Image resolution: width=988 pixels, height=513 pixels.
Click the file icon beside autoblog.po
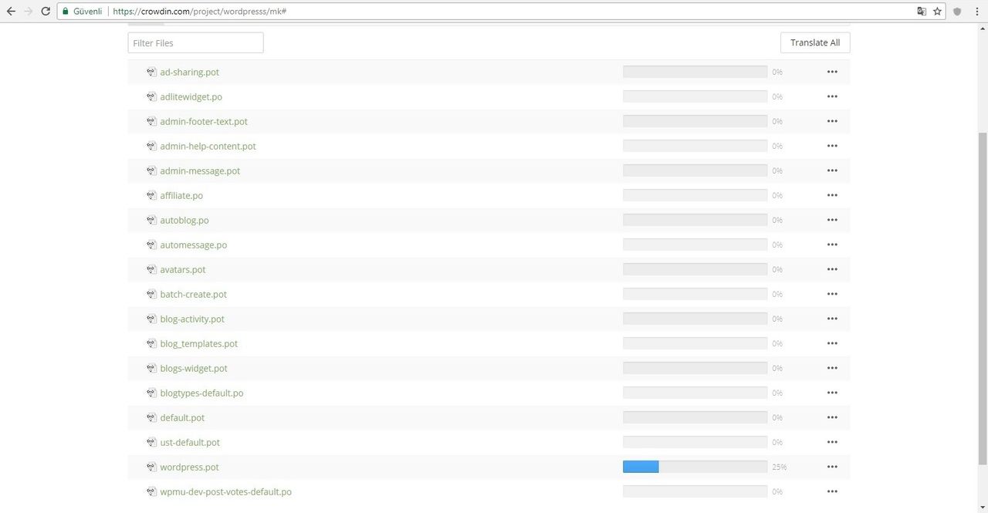151,220
